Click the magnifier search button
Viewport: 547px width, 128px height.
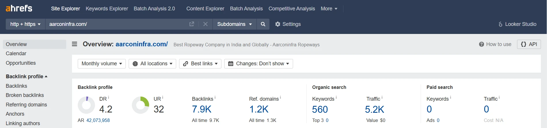click(263, 24)
